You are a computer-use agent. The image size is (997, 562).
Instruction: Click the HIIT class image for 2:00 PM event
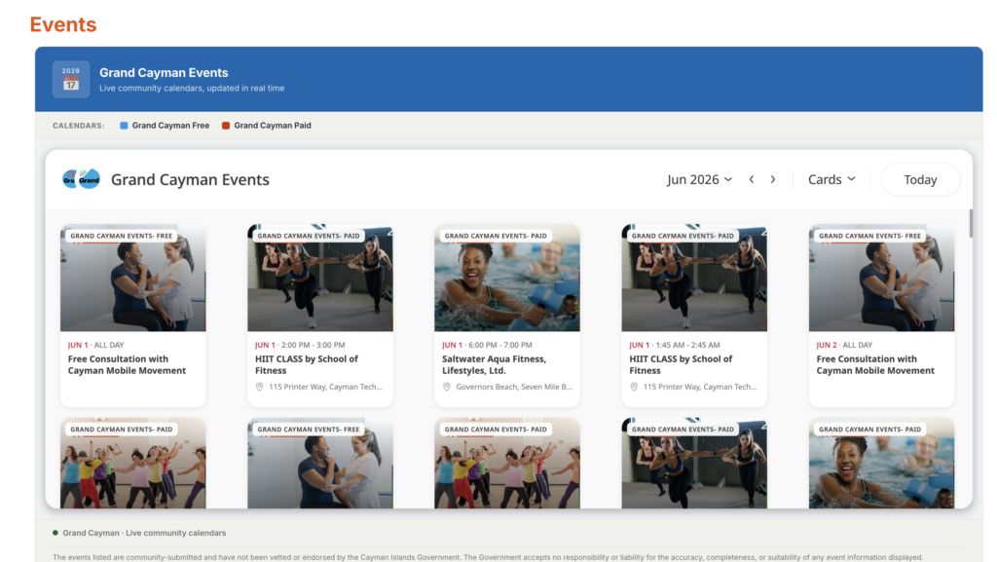(x=319, y=278)
